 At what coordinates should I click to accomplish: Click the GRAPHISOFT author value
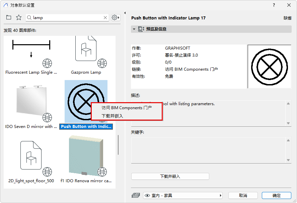click(x=177, y=48)
